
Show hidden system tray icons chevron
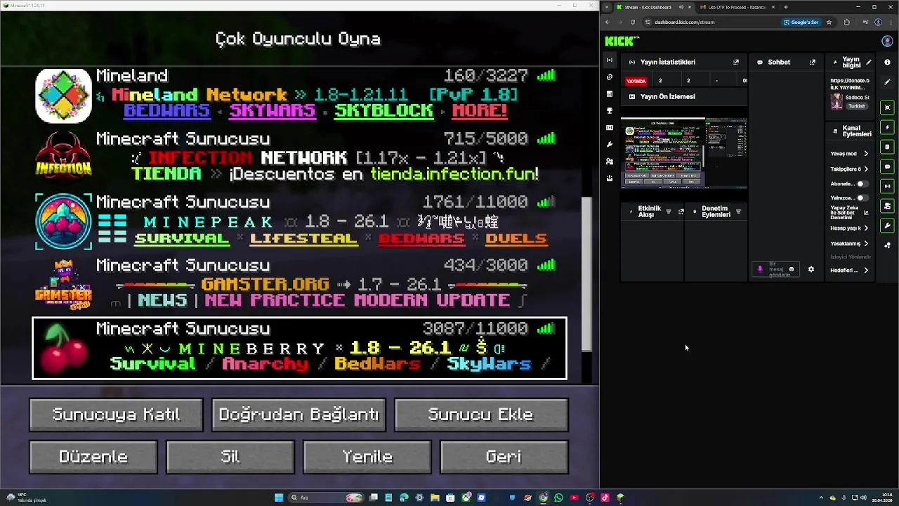821,498
